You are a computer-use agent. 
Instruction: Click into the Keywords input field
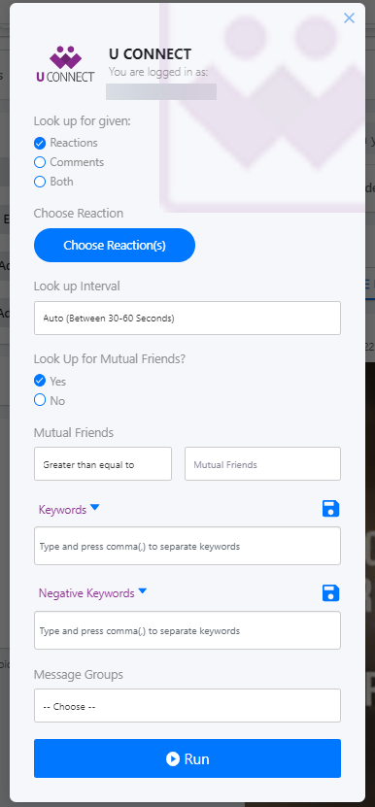click(187, 546)
